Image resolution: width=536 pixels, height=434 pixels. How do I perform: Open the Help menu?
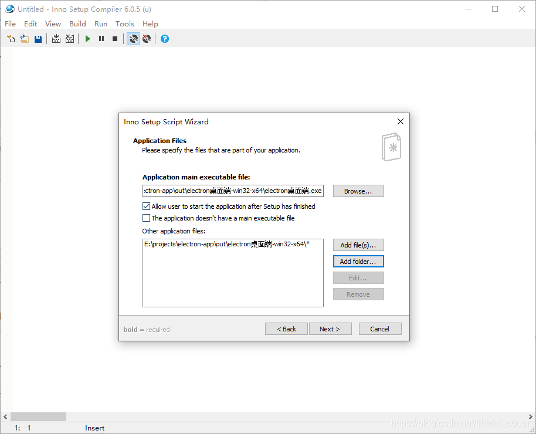(x=150, y=23)
